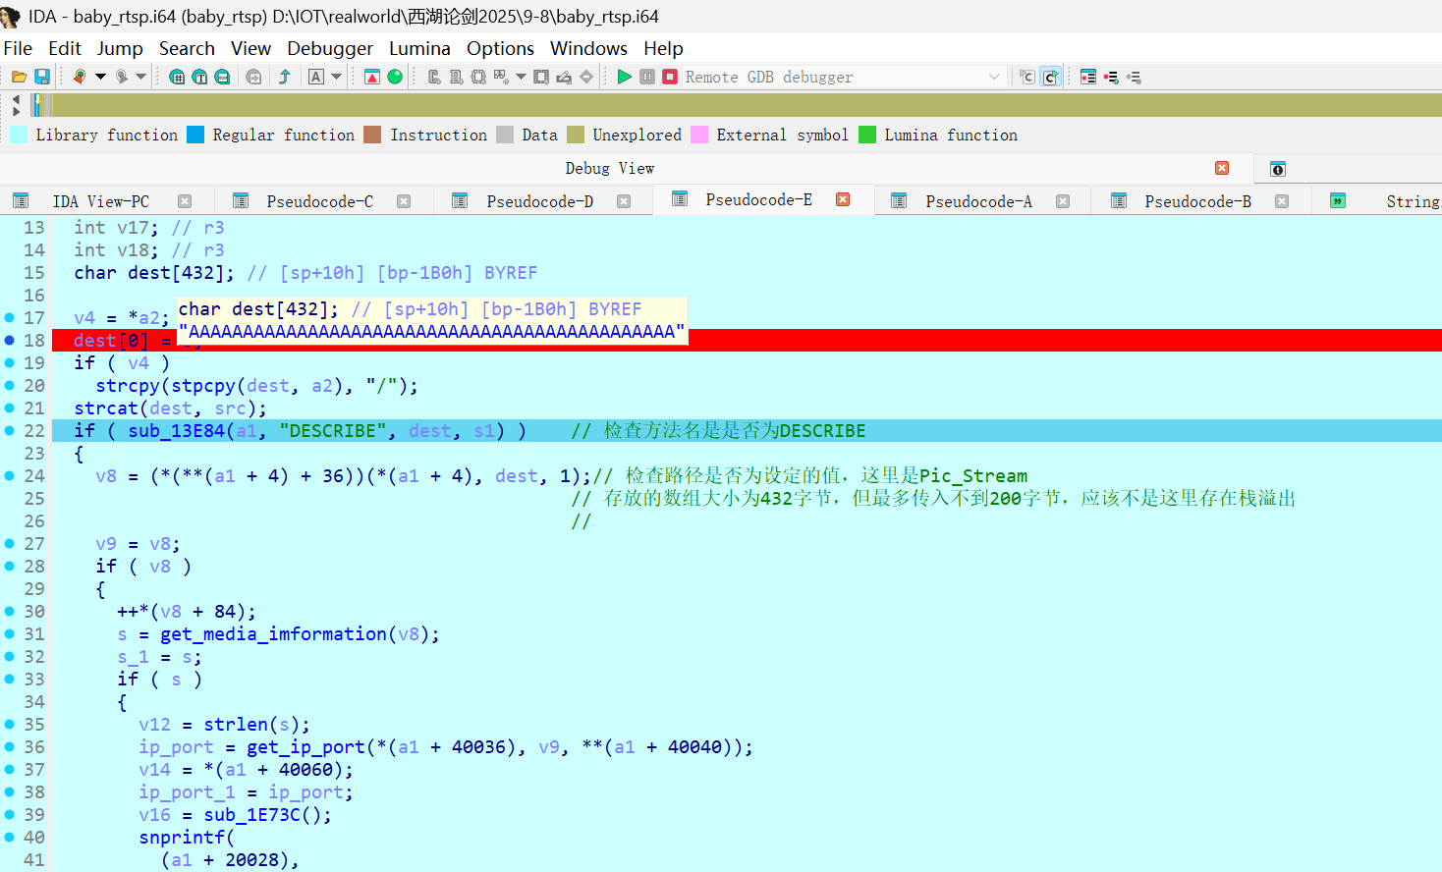Expand the Remote GDB debugger dropdown
This screenshot has height=872, width=1442.
[x=994, y=77]
